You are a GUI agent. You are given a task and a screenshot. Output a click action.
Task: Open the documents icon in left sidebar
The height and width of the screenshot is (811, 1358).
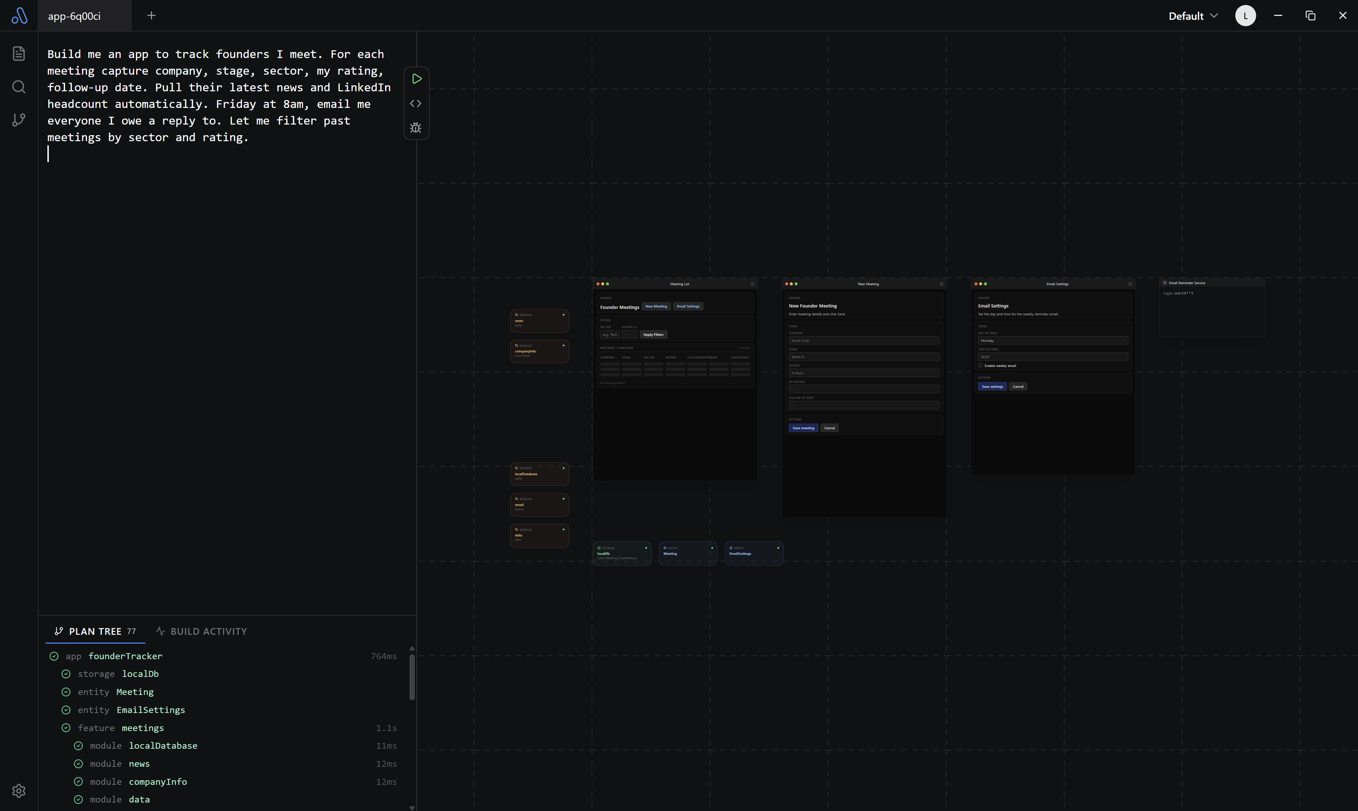point(18,53)
